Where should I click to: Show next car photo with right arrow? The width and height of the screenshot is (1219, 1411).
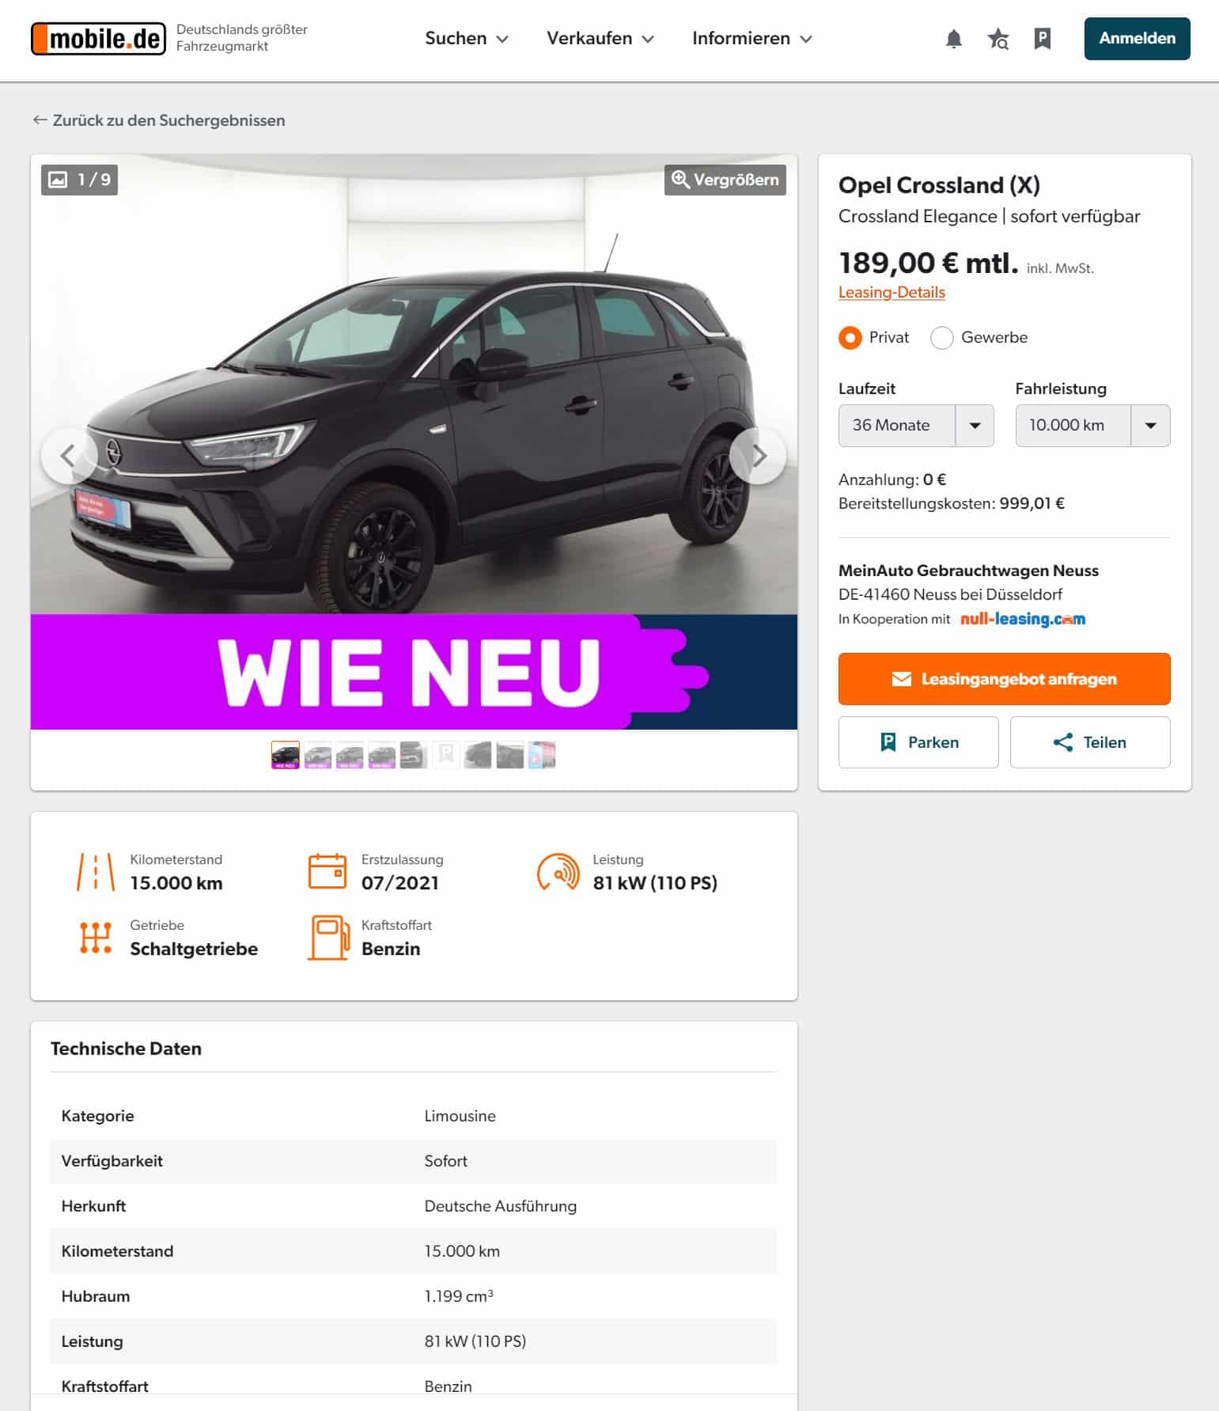[759, 456]
